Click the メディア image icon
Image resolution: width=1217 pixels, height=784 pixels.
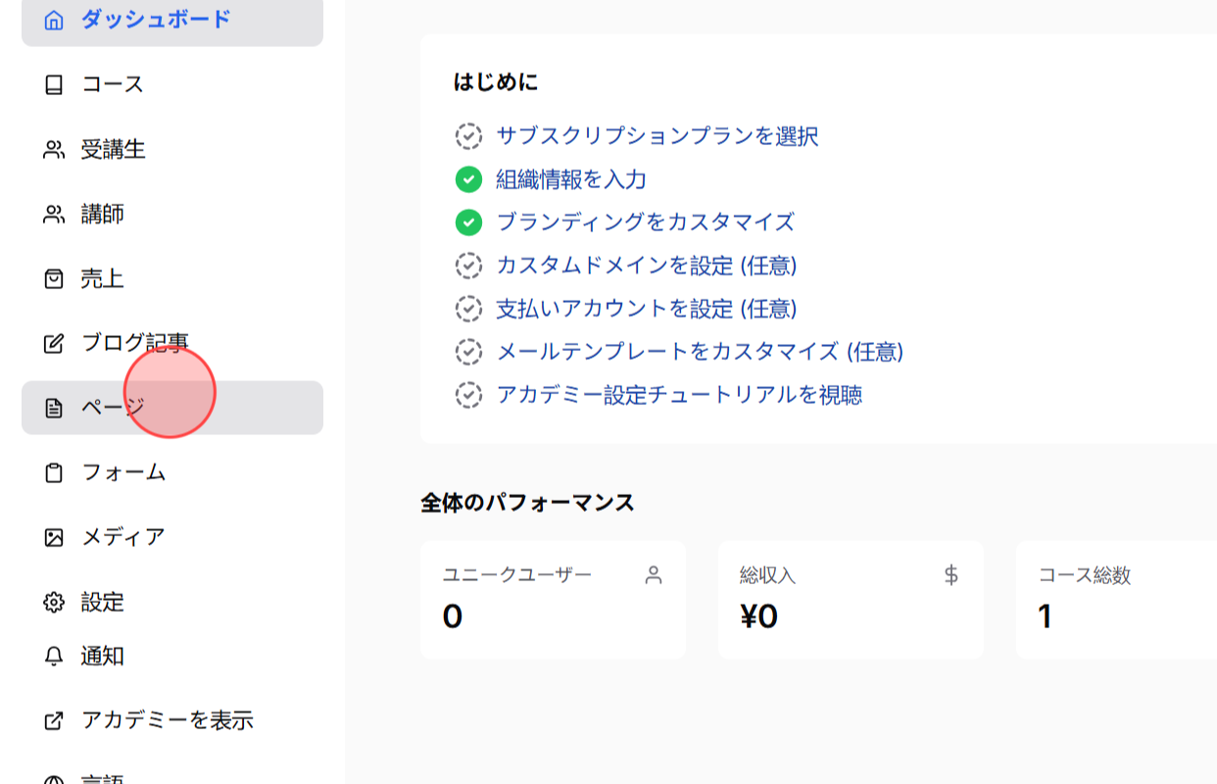53,537
